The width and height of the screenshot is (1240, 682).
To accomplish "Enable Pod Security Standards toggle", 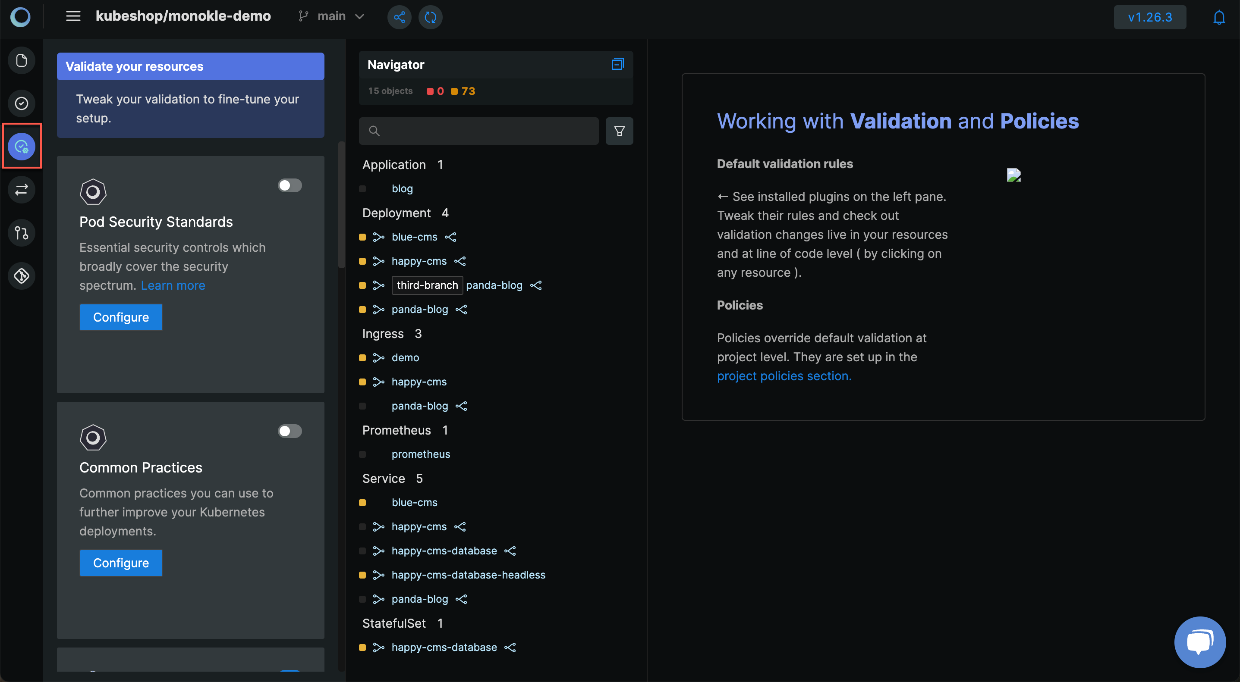I will click(290, 186).
